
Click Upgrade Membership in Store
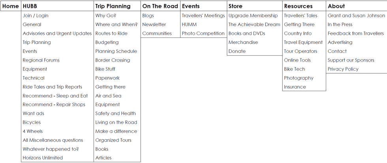253,15
